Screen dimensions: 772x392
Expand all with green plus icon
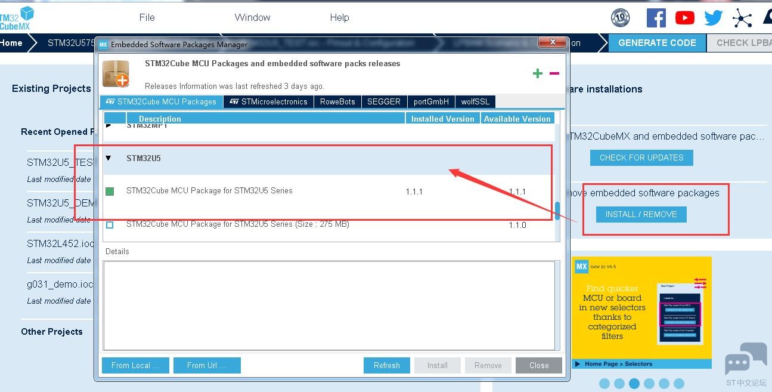(537, 73)
